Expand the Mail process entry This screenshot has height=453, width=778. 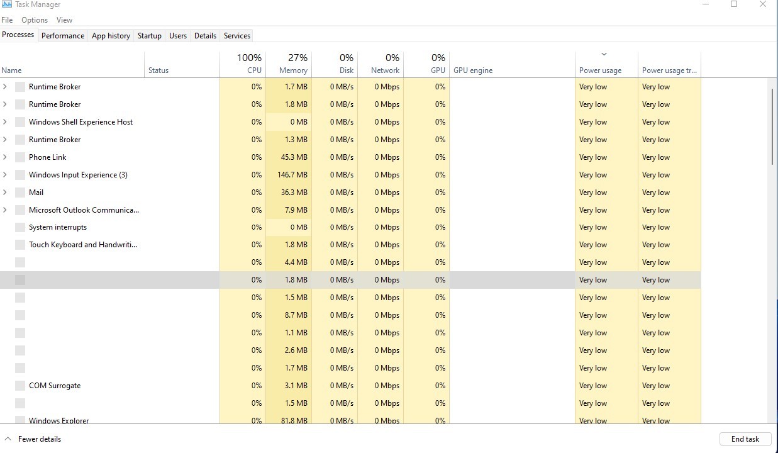(5, 192)
